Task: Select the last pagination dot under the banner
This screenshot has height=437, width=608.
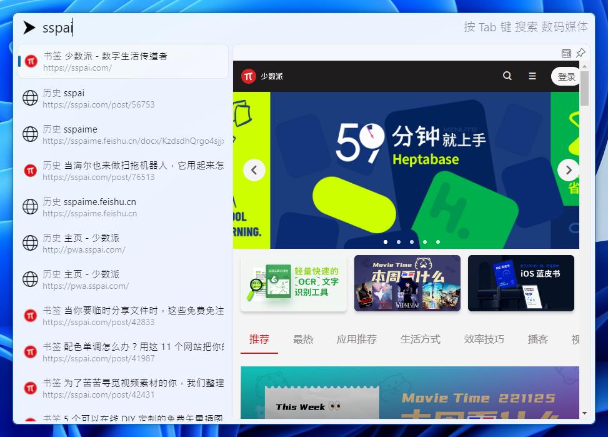Action: (x=438, y=242)
